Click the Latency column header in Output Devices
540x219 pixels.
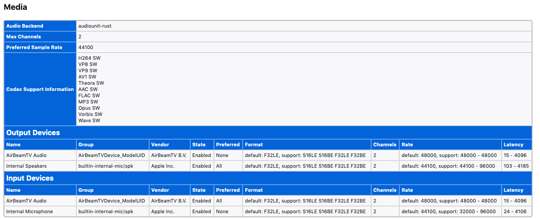coord(513,145)
